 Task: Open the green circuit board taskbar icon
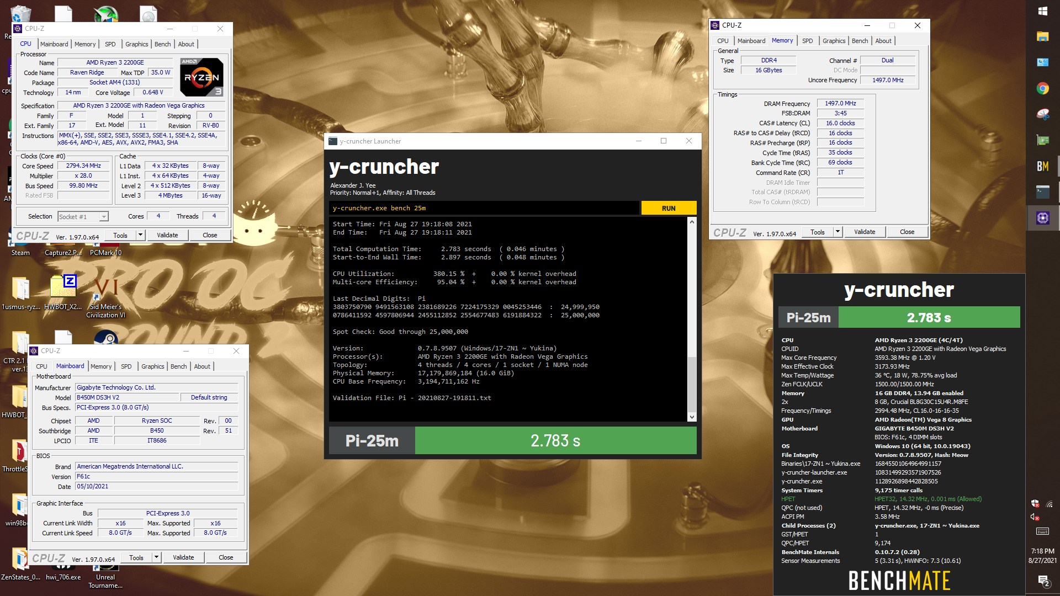[x=1042, y=140]
